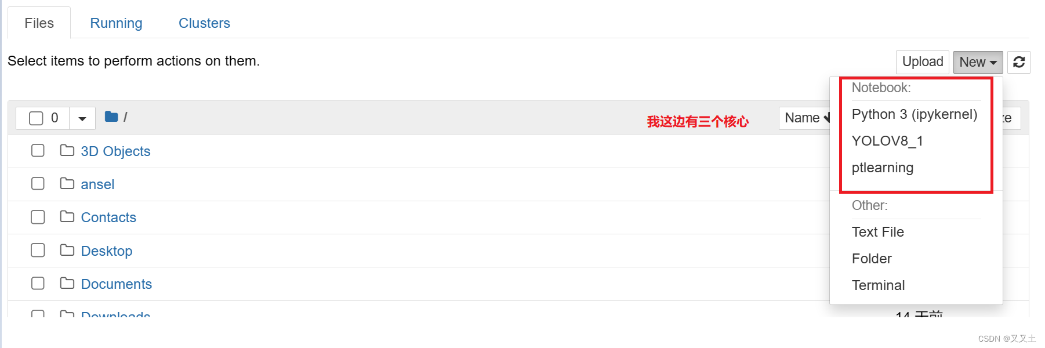Check the select-all checkbox in the header
Image resolution: width=1045 pixels, height=348 pixels.
(35, 117)
